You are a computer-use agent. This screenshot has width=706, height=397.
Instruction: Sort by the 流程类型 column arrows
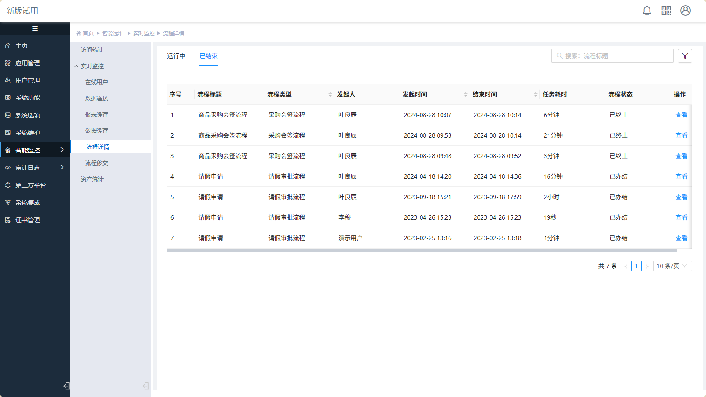330,94
